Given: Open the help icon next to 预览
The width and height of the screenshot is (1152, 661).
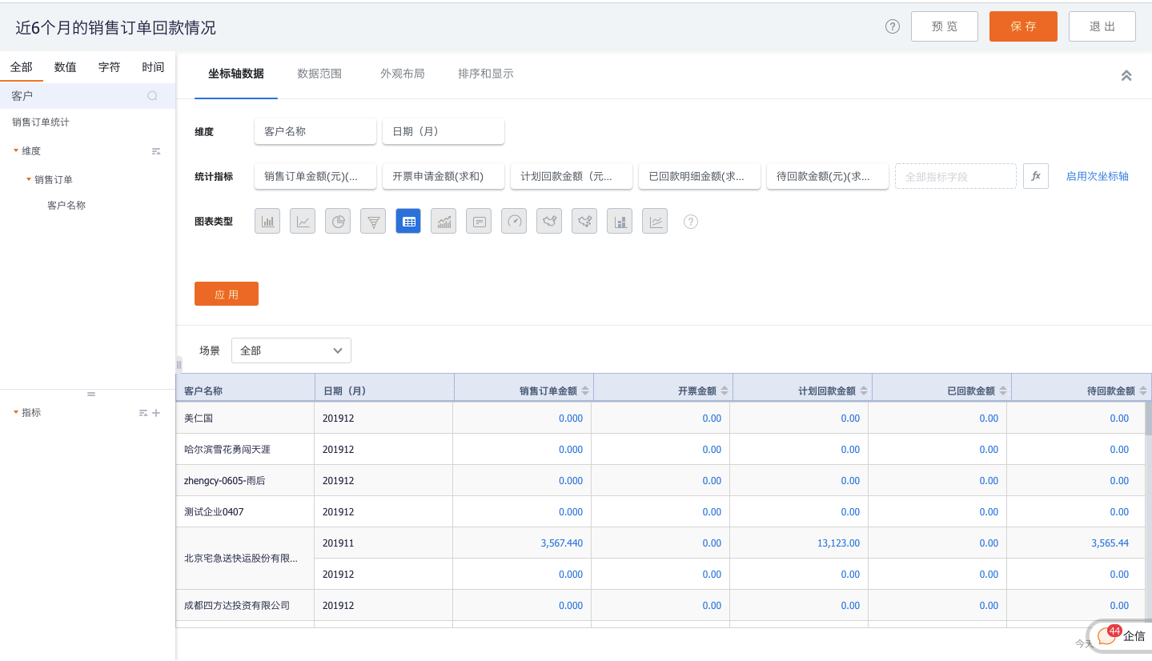Looking at the screenshot, I should click(893, 26).
